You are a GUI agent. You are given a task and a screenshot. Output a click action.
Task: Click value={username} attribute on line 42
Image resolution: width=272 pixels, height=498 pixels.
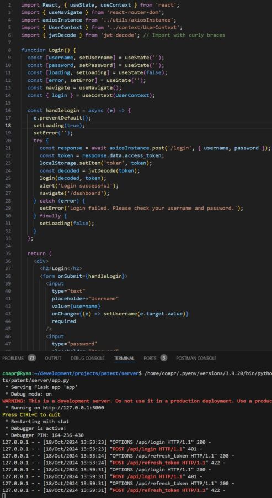point(76,306)
